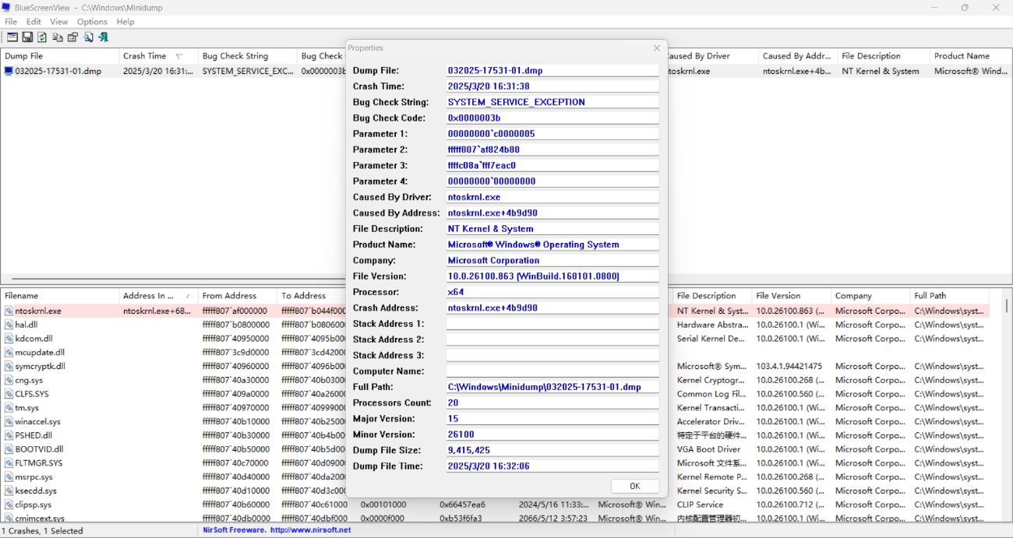The image size is (1013, 538).
Task: Click the Crash Time field showing 2025/3/20 16:31:38
Action: [x=552, y=86]
